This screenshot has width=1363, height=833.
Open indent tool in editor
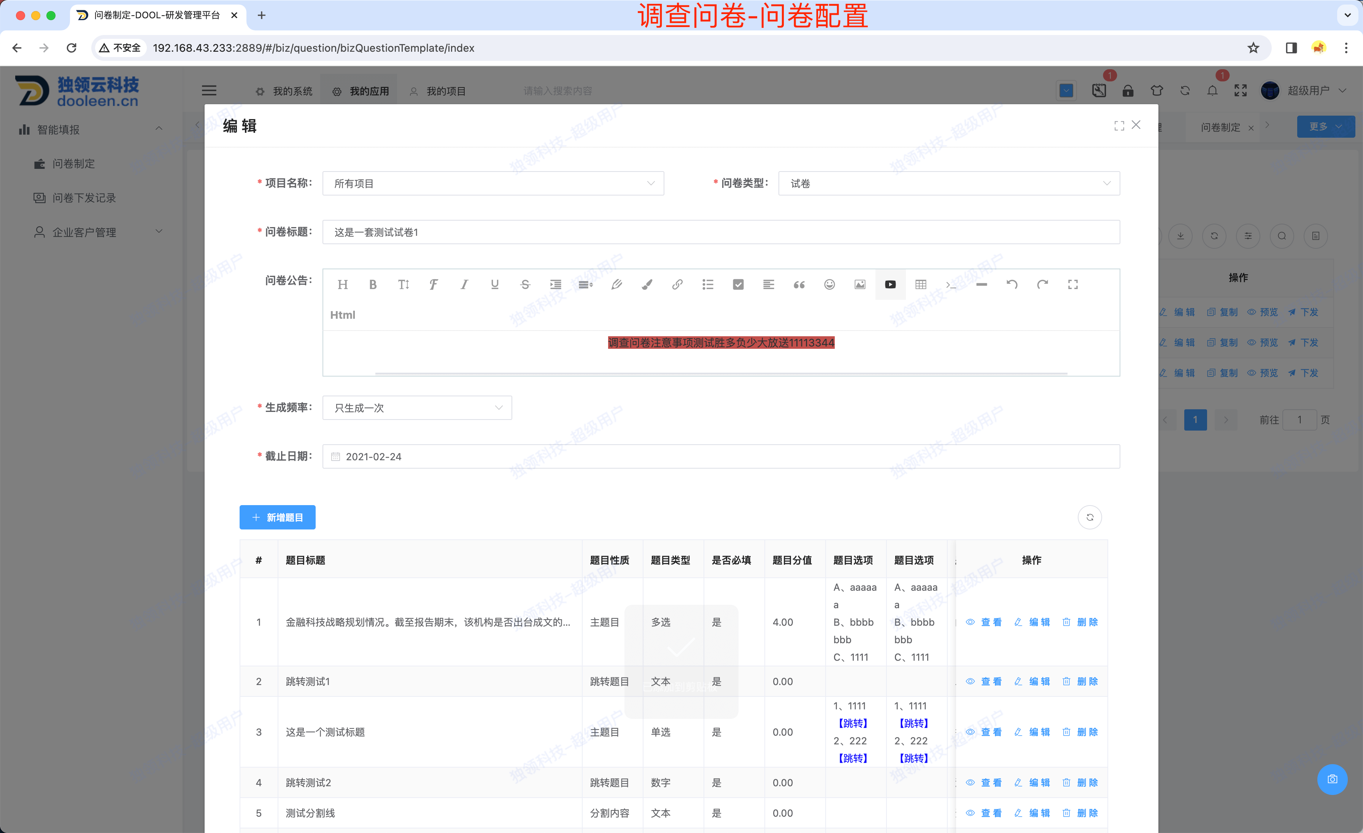[x=555, y=284]
